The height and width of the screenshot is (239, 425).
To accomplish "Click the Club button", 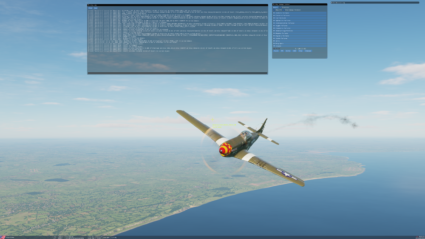I will click(300, 51).
